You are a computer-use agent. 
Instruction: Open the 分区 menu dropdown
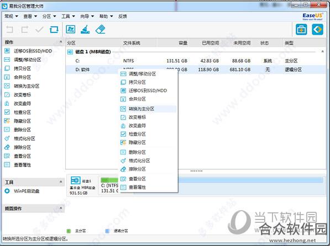(x=49, y=16)
